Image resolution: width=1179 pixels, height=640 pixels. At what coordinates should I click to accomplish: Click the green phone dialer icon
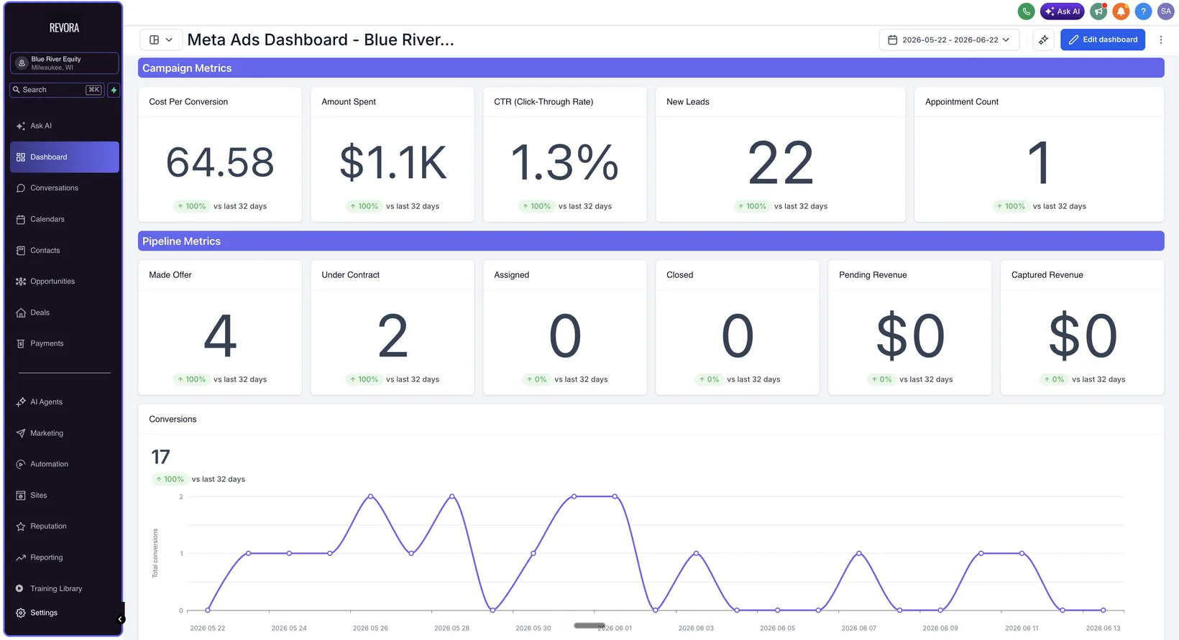(x=1026, y=11)
